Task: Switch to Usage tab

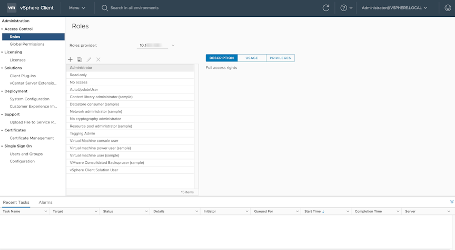Action: 252,58
